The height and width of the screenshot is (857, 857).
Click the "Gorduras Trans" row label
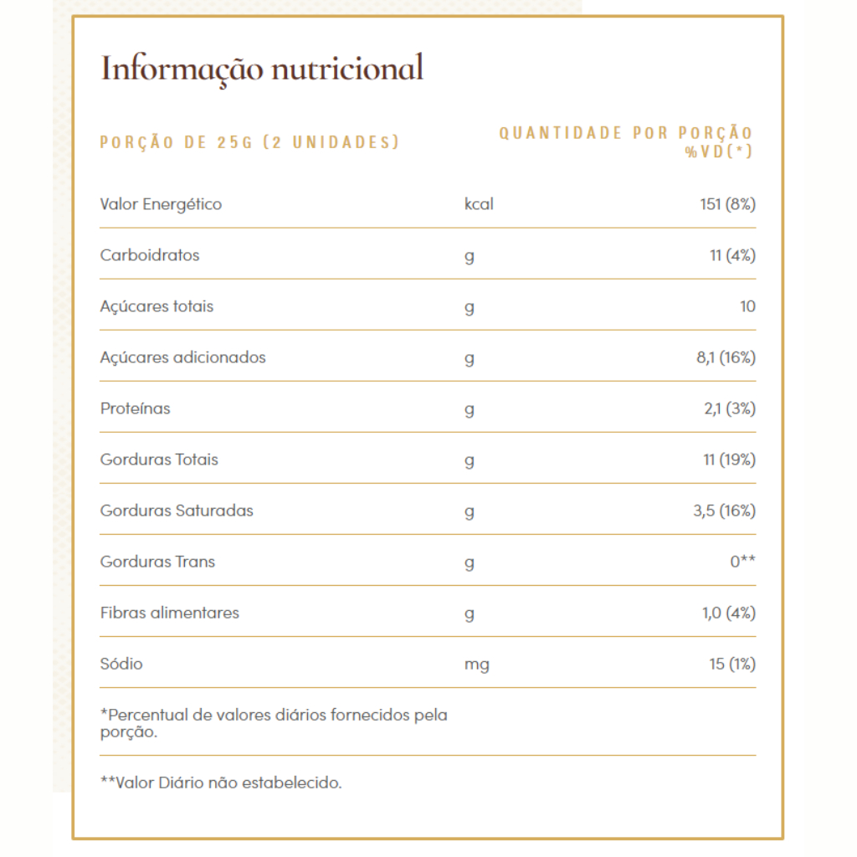pyautogui.click(x=157, y=562)
